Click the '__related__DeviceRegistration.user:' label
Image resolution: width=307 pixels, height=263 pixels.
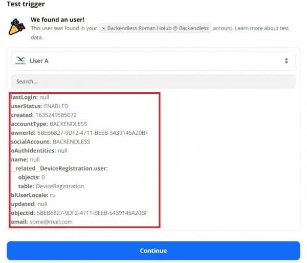[x=59, y=169]
